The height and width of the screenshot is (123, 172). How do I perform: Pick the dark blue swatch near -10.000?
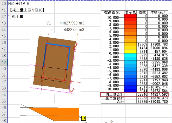(130, 87)
